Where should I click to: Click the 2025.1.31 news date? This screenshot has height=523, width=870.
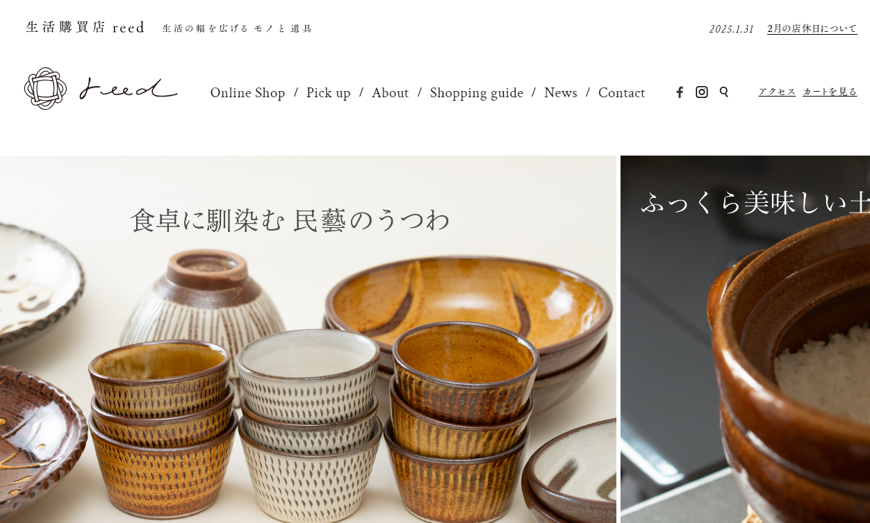click(x=732, y=29)
